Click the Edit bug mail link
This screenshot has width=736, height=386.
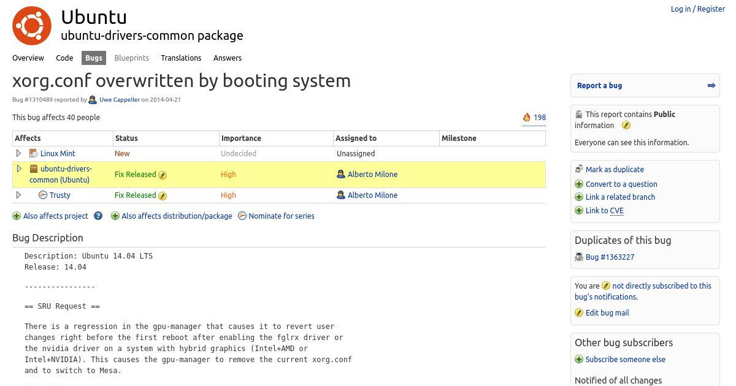coord(607,312)
